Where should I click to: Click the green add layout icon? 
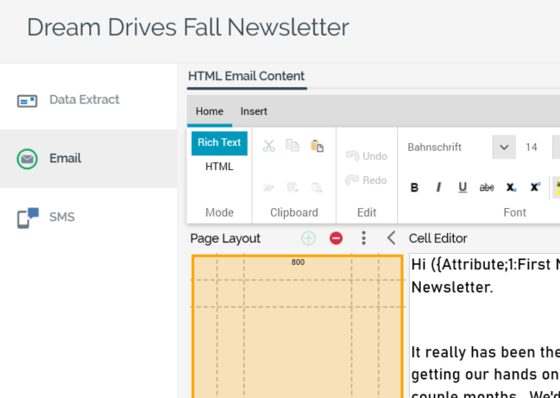(308, 238)
